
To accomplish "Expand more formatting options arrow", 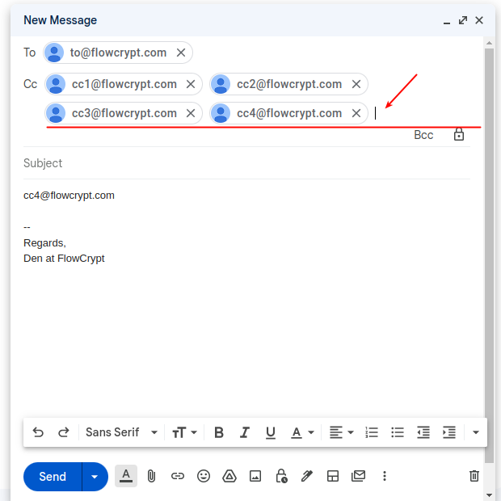I will (x=475, y=432).
